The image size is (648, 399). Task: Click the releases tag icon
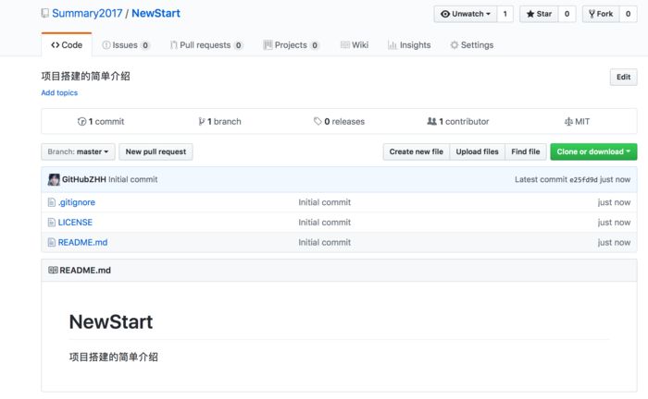(318, 122)
